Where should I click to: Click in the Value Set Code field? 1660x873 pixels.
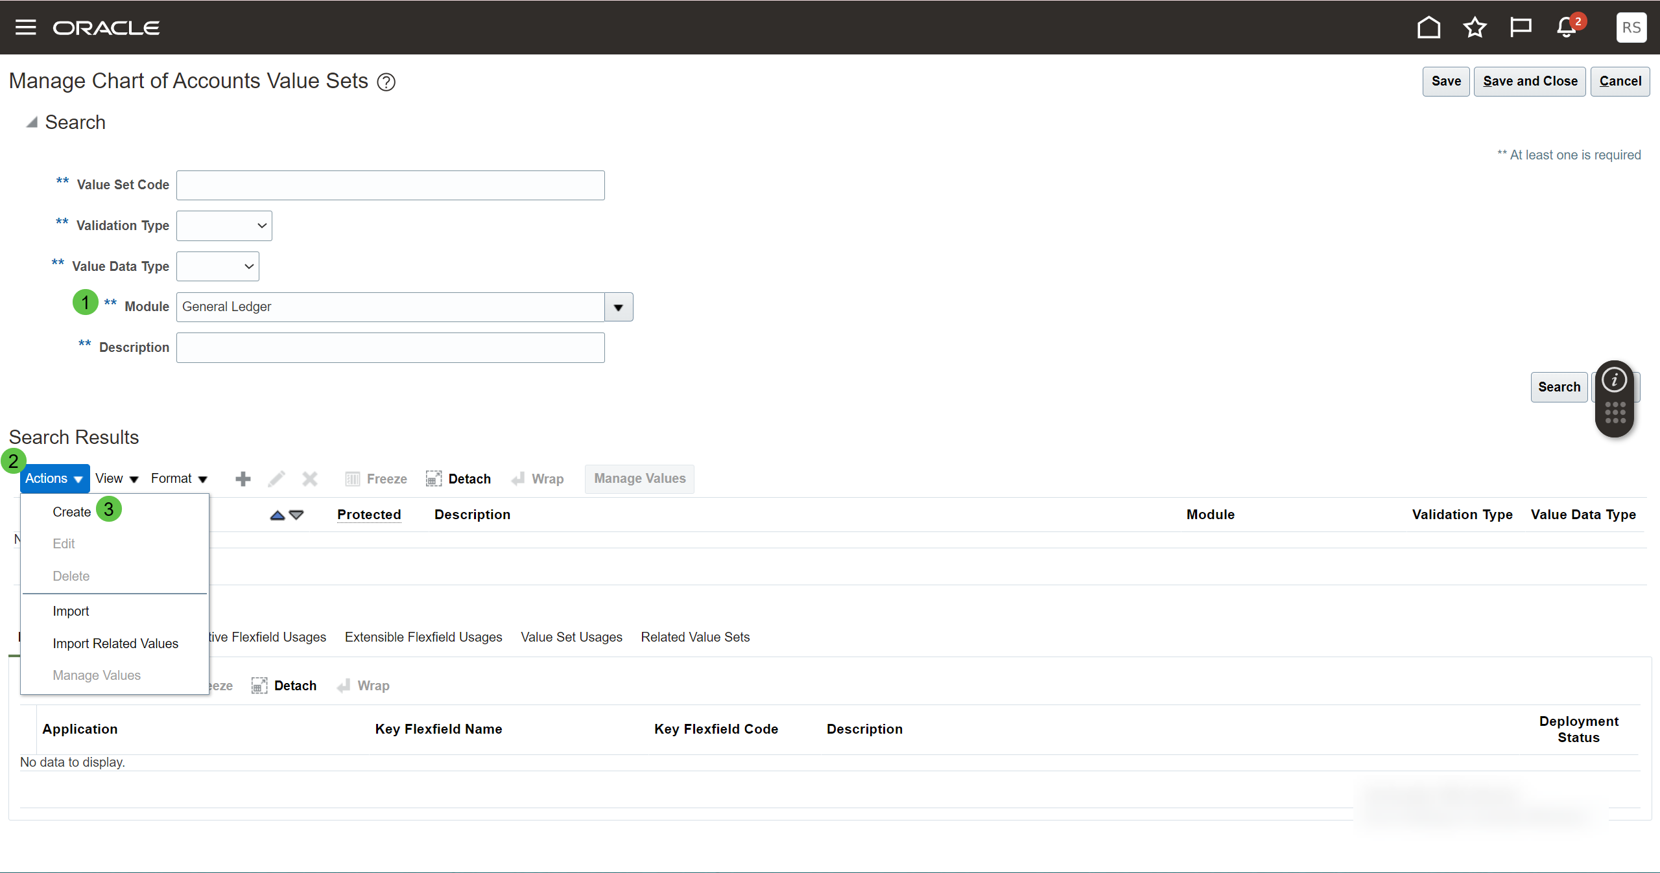click(390, 185)
